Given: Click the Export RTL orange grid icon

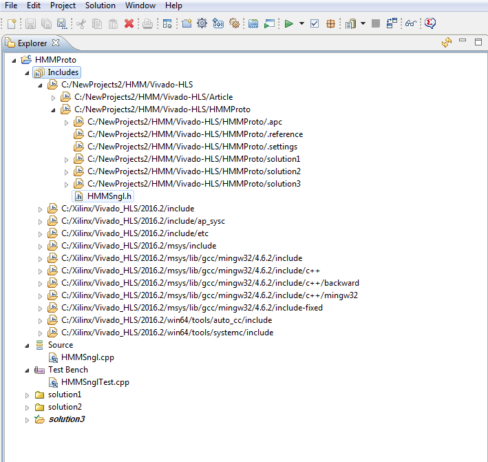Looking at the screenshot, I should [x=330, y=23].
